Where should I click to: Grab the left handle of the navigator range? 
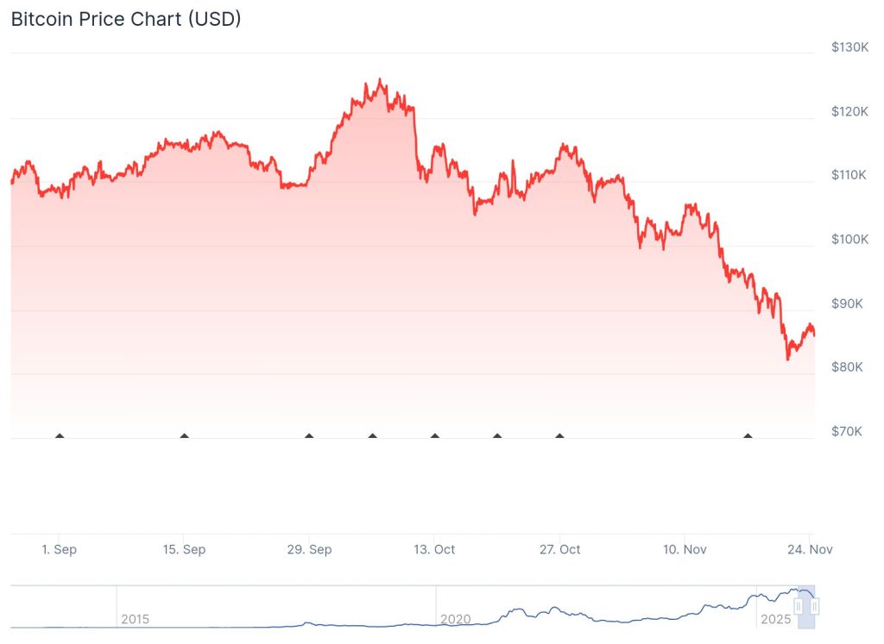799,606
